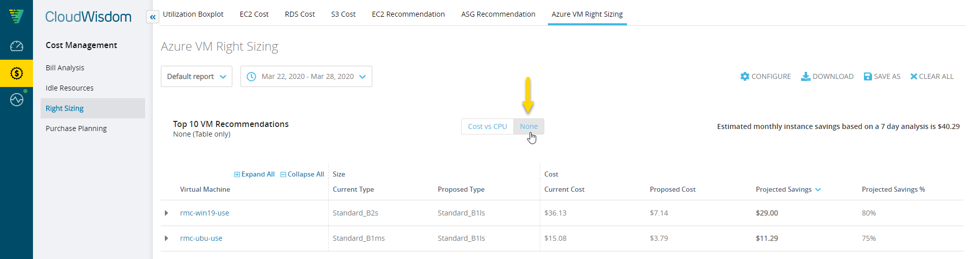The image size is (974, 259).
Task: Open the date range picker
Action: 306,76
